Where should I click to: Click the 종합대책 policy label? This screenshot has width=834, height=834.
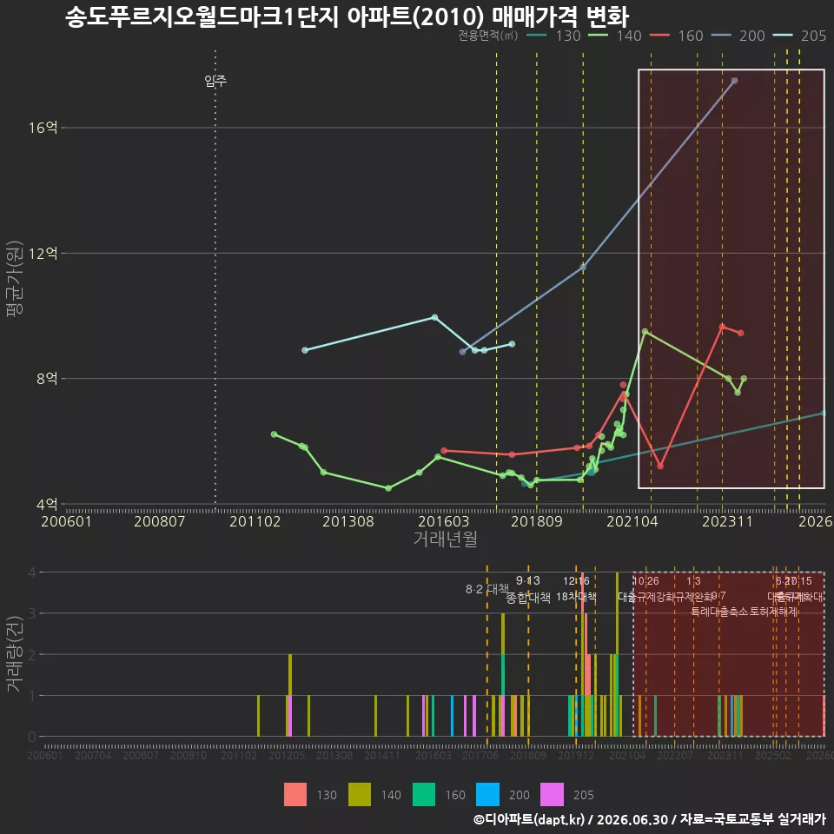[527, 598]
